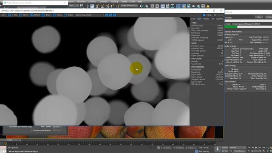This screenshot has height=153, width=272.
Task: Open the Tools icon in the VFB toolbar
Action: 54,15
